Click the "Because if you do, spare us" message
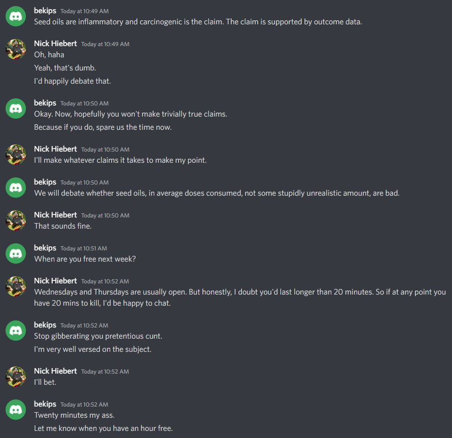 tap(102, 127)
